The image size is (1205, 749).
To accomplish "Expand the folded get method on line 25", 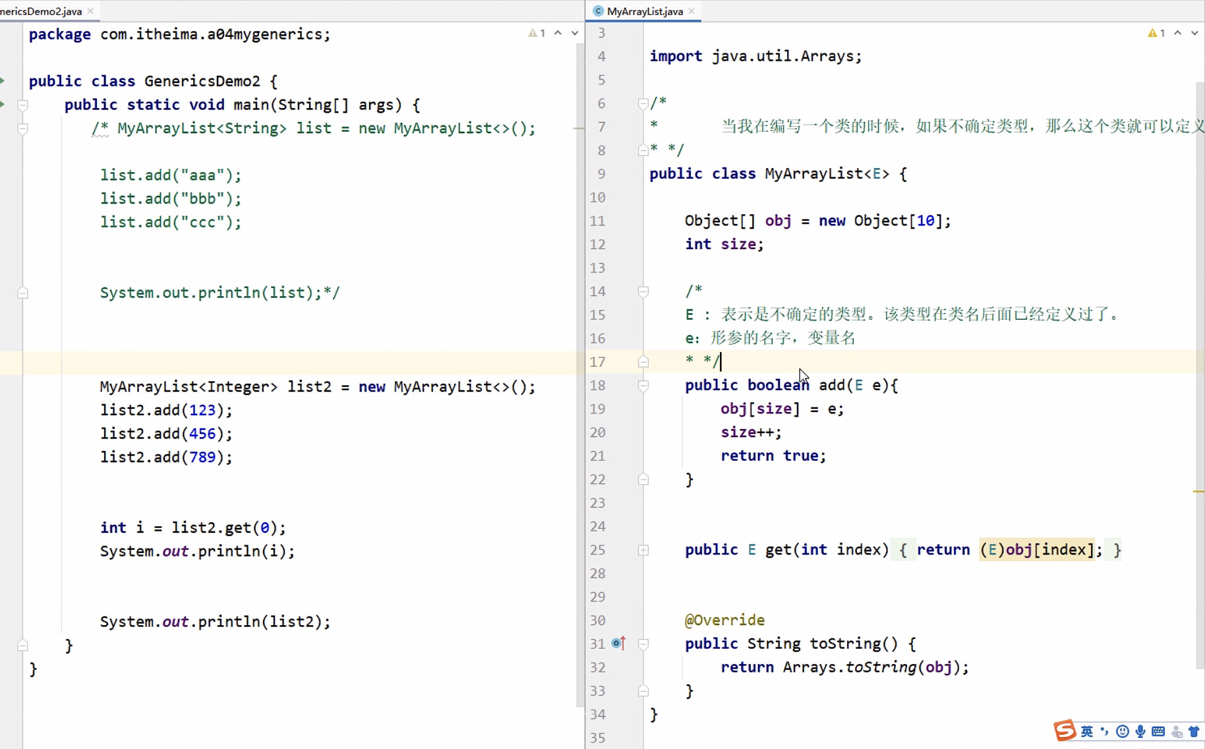I will point(643,550).
